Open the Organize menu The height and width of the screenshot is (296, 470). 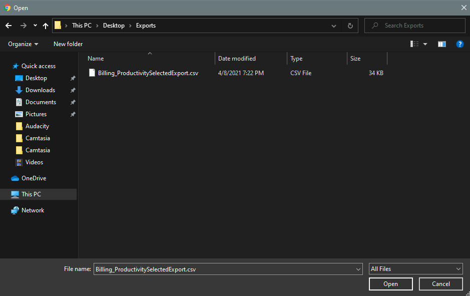pyautogui.click(x=23, y=44)
